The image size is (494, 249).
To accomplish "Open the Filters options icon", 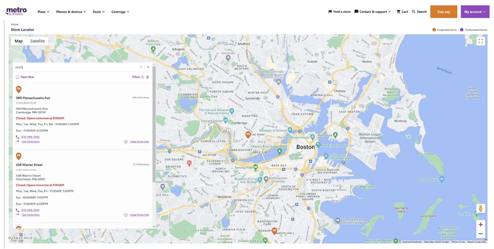I will (147, 77).
